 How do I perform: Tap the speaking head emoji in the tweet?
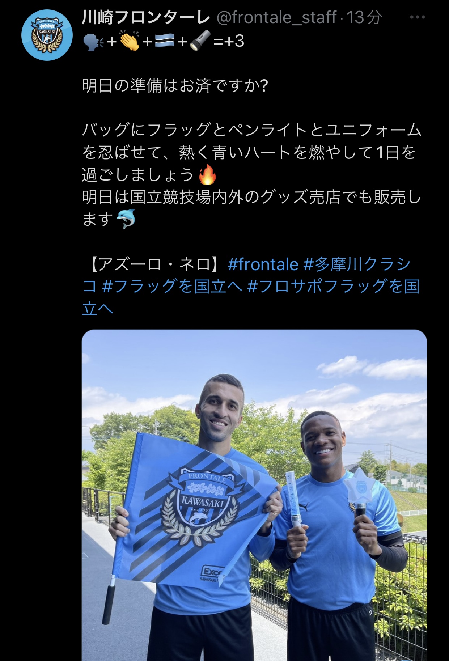[93, 42]
